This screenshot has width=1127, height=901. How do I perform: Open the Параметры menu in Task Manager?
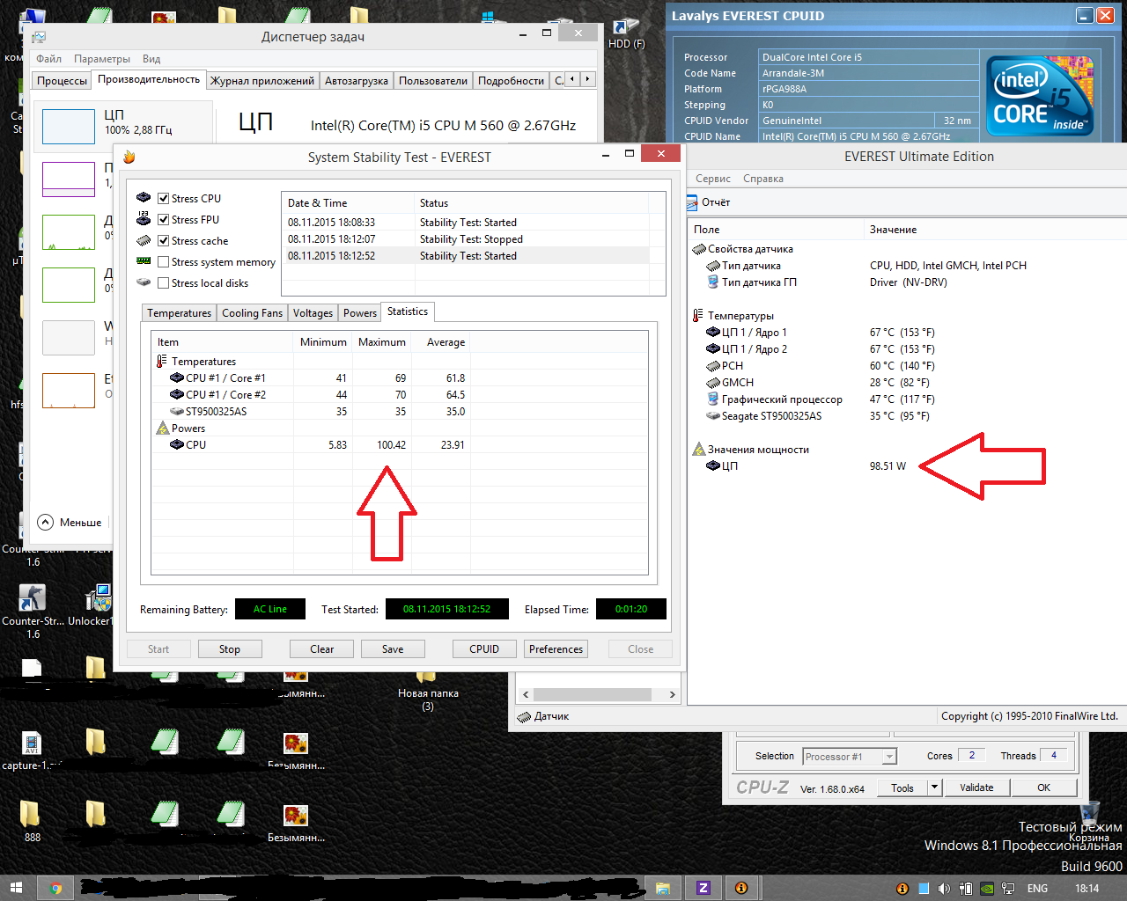click(x=102, y=59)
